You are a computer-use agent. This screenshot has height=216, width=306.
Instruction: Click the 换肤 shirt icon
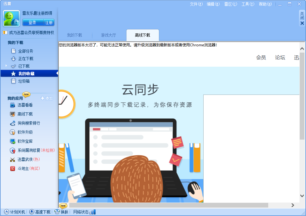pyautogui.click(x=57, y=212)
